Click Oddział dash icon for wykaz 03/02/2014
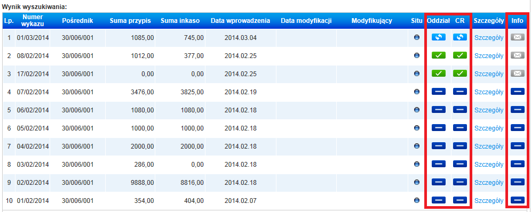531x212 pixels. coord(439,164)
